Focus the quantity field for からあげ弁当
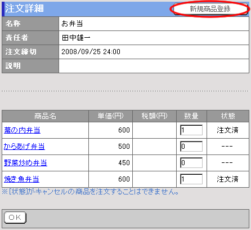This screenshot has width=251, height=230. click(191, 147)
